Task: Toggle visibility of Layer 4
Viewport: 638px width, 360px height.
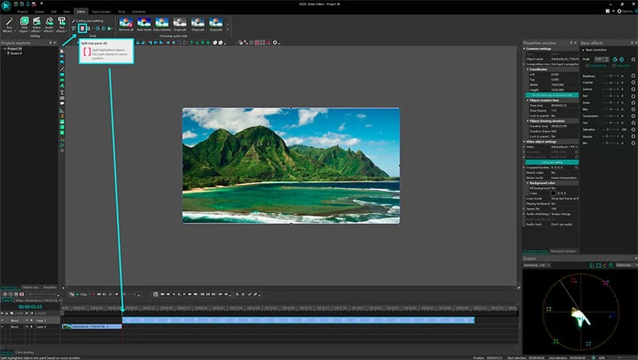Action: (3, 327)
